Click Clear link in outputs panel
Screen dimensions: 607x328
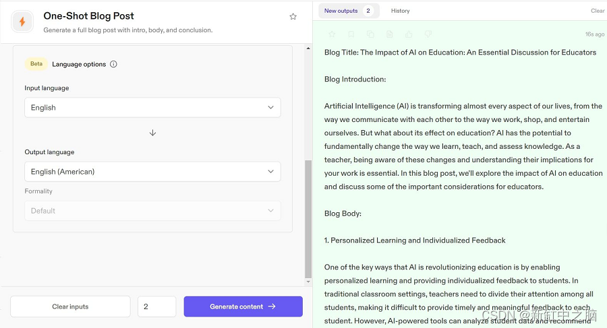pos(598,11)
